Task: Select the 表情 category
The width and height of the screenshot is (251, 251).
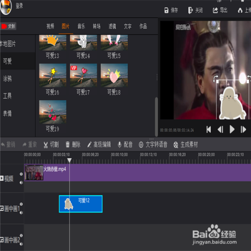Action: click(8, 113)
